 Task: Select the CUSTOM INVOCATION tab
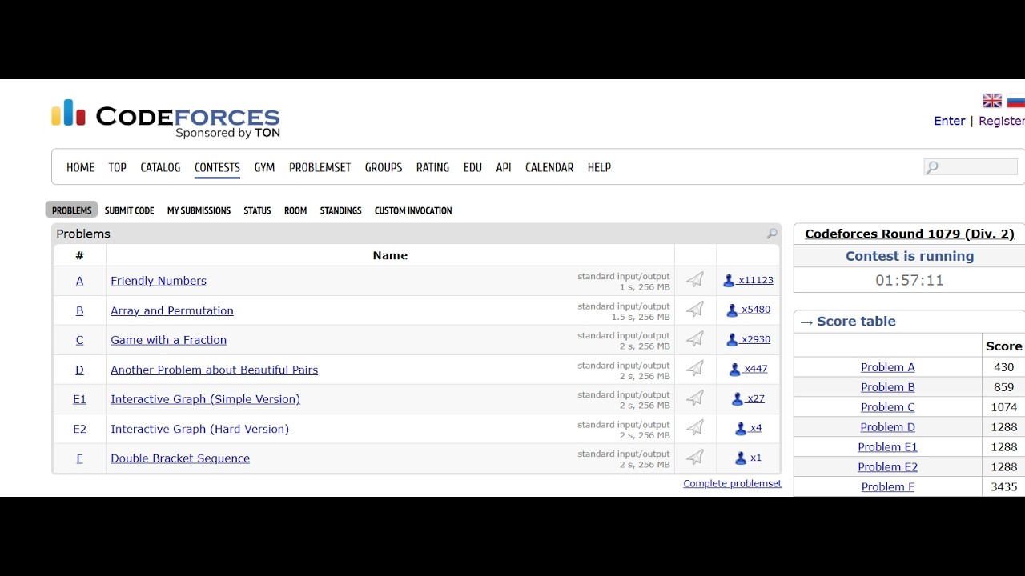coord(413,210)
